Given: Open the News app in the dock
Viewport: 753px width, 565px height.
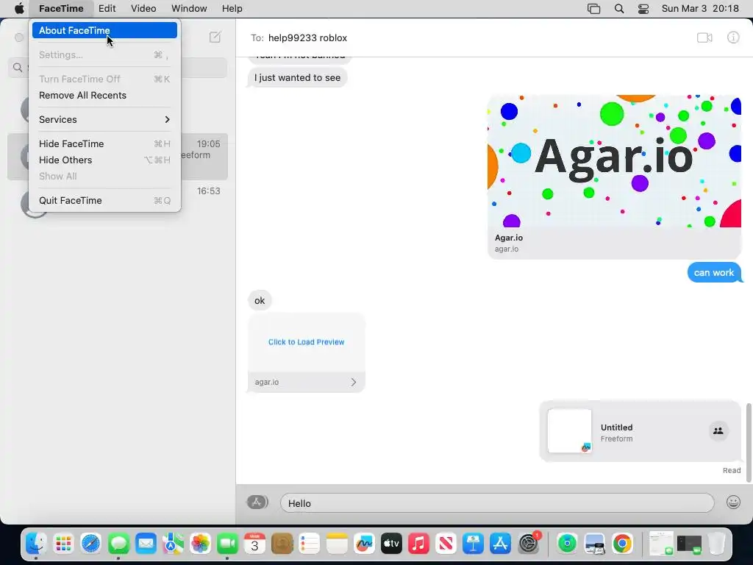Looking at the screenshot, I should [446, 544].
